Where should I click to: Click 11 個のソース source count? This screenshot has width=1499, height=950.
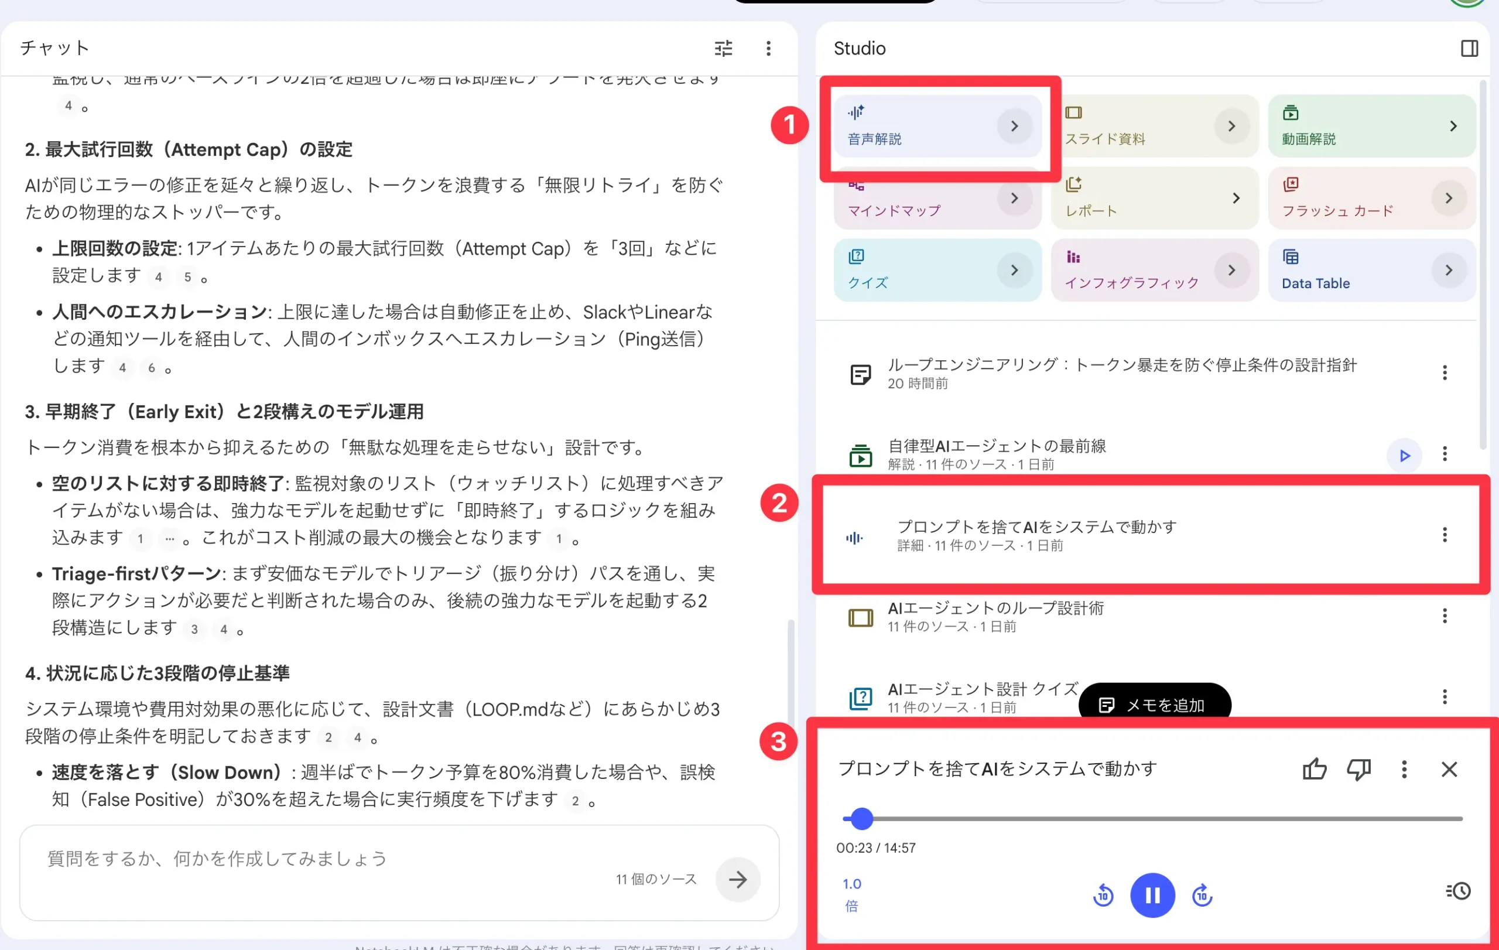[x=656, y=879]
